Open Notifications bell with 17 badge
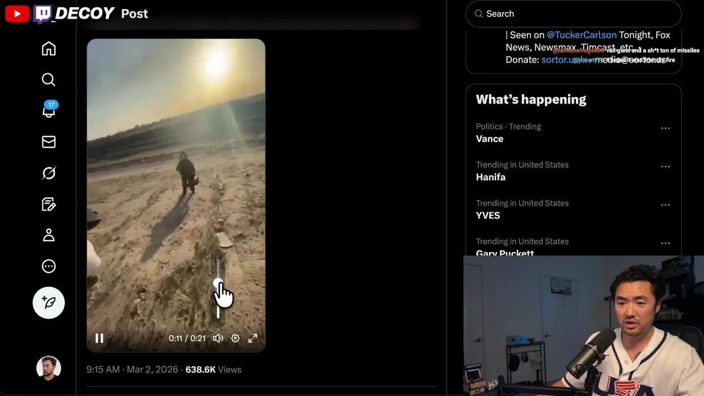The width and height of the screenshot is (704, 396). 48,110
